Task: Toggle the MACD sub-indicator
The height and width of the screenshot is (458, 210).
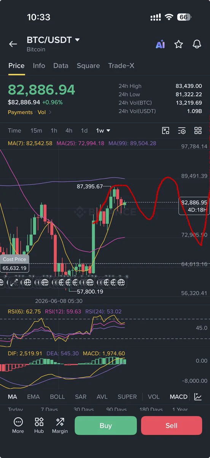Action: (178, 397)
